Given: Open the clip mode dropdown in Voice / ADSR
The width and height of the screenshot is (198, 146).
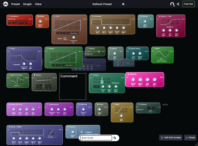Looking at the screenshot, I should click(51, 137).
